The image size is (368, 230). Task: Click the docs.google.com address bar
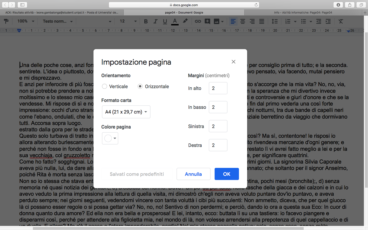tap(184, 5)
